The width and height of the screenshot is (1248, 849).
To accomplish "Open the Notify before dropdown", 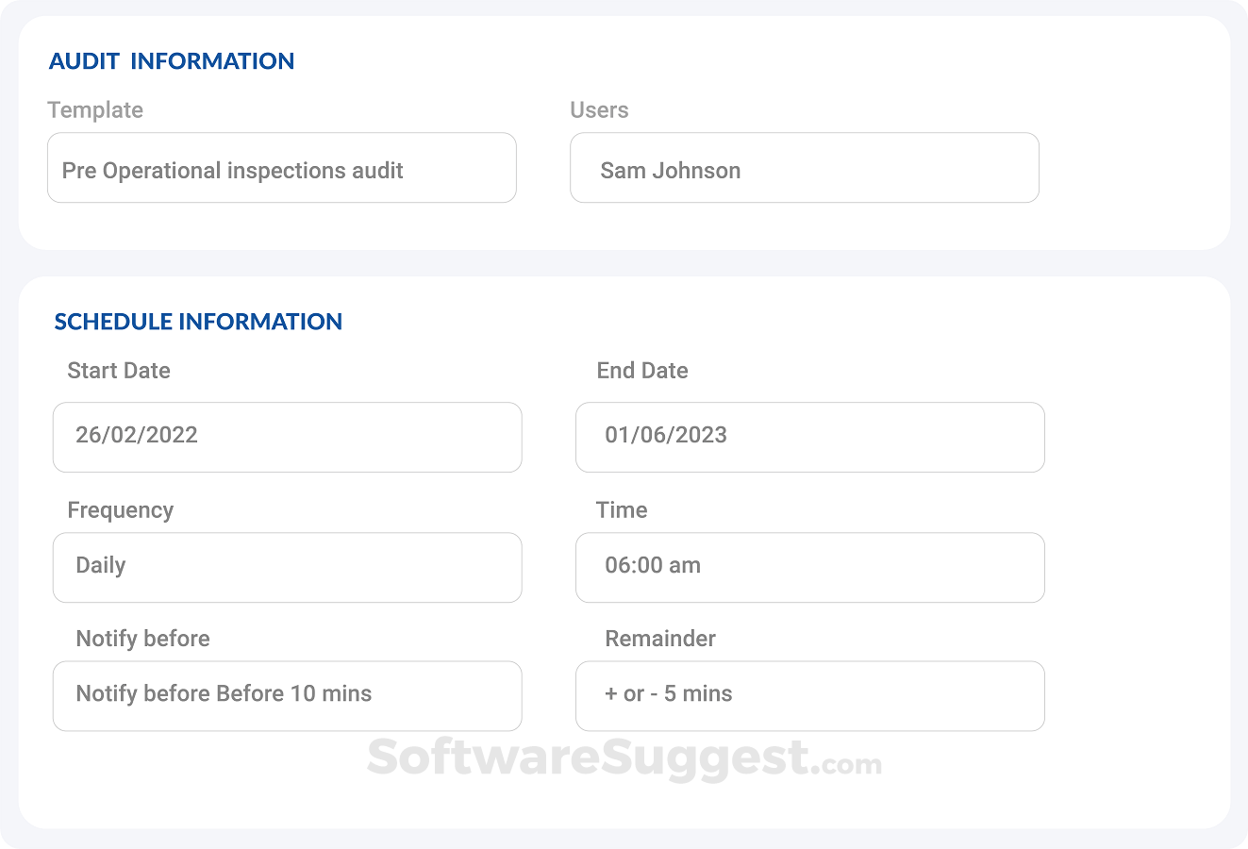I will coord(288,695).
